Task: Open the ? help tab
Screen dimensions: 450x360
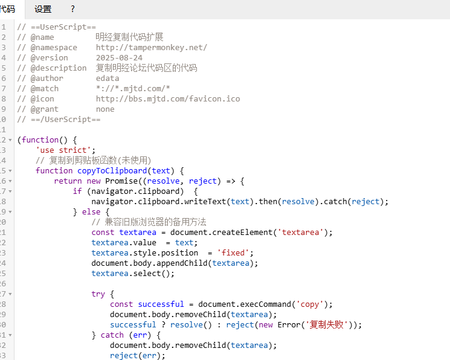Action: tap(72, 9)
